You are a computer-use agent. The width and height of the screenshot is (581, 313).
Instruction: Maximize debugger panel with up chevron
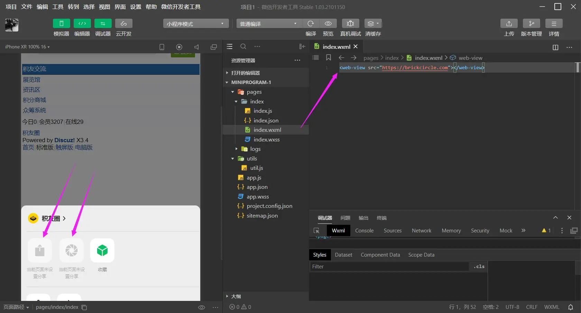coord(555,218)
